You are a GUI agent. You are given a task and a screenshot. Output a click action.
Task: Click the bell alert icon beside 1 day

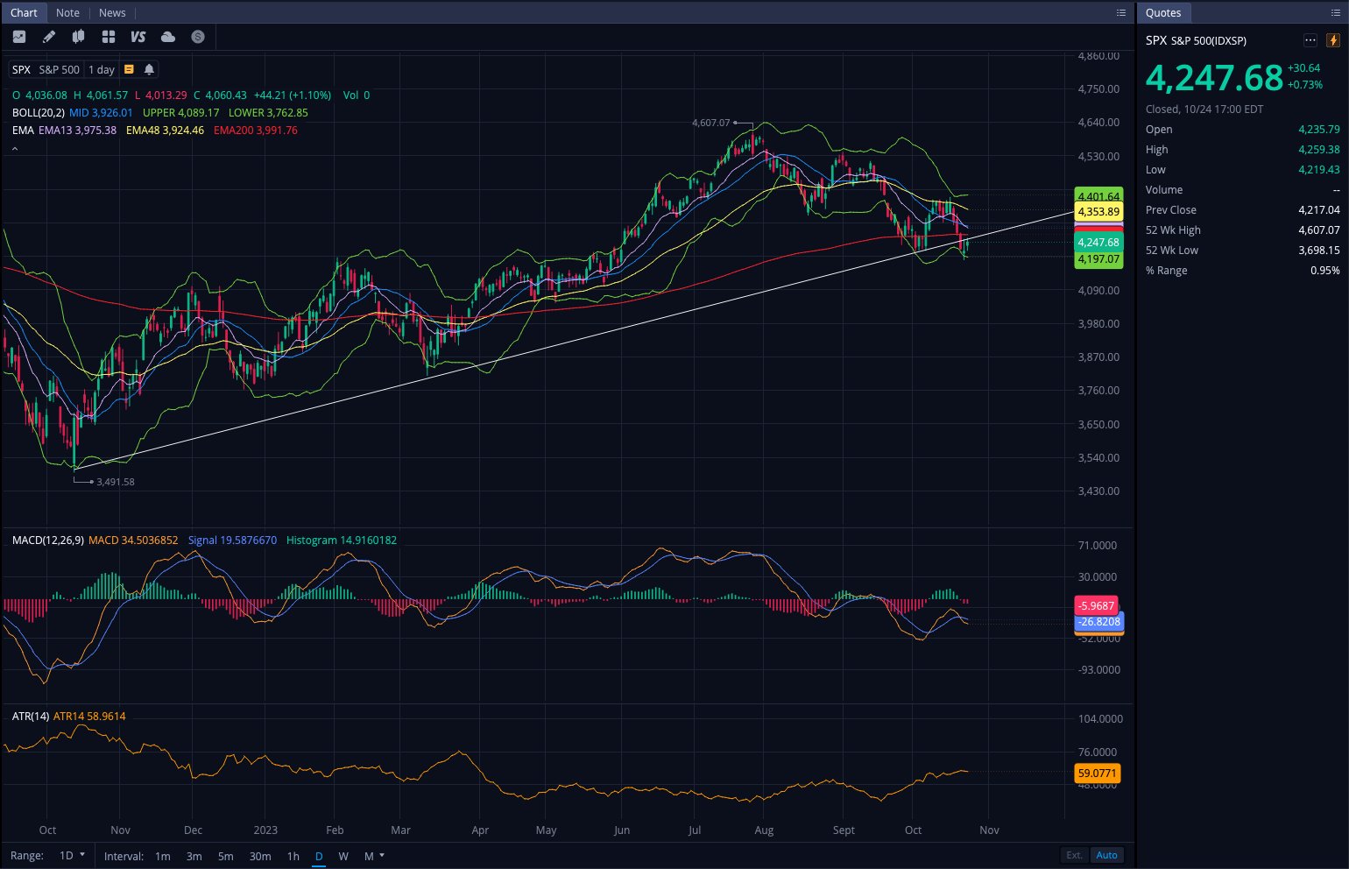(149, 69)
